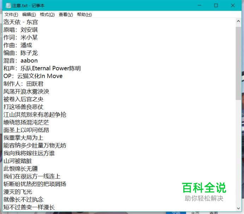Click the lyric 我重掌大局为上
The width and height of the screenshot is (244, 214).
(23, 138)
